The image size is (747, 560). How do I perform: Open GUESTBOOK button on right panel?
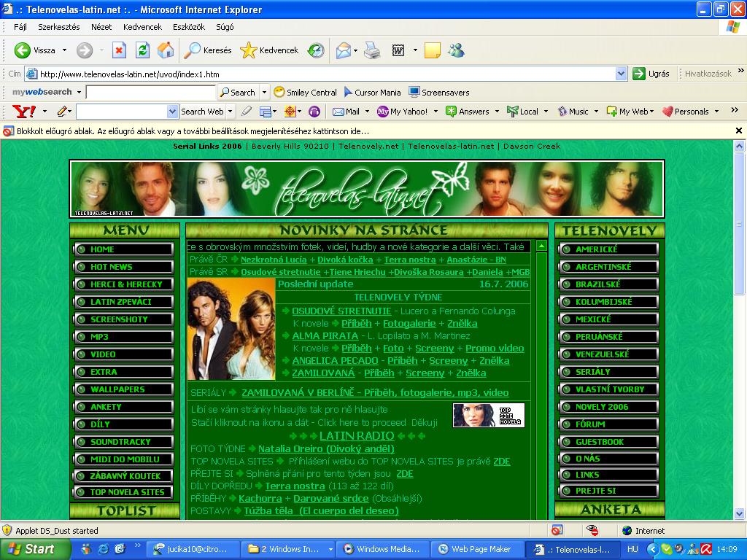[x=609, y=441]
